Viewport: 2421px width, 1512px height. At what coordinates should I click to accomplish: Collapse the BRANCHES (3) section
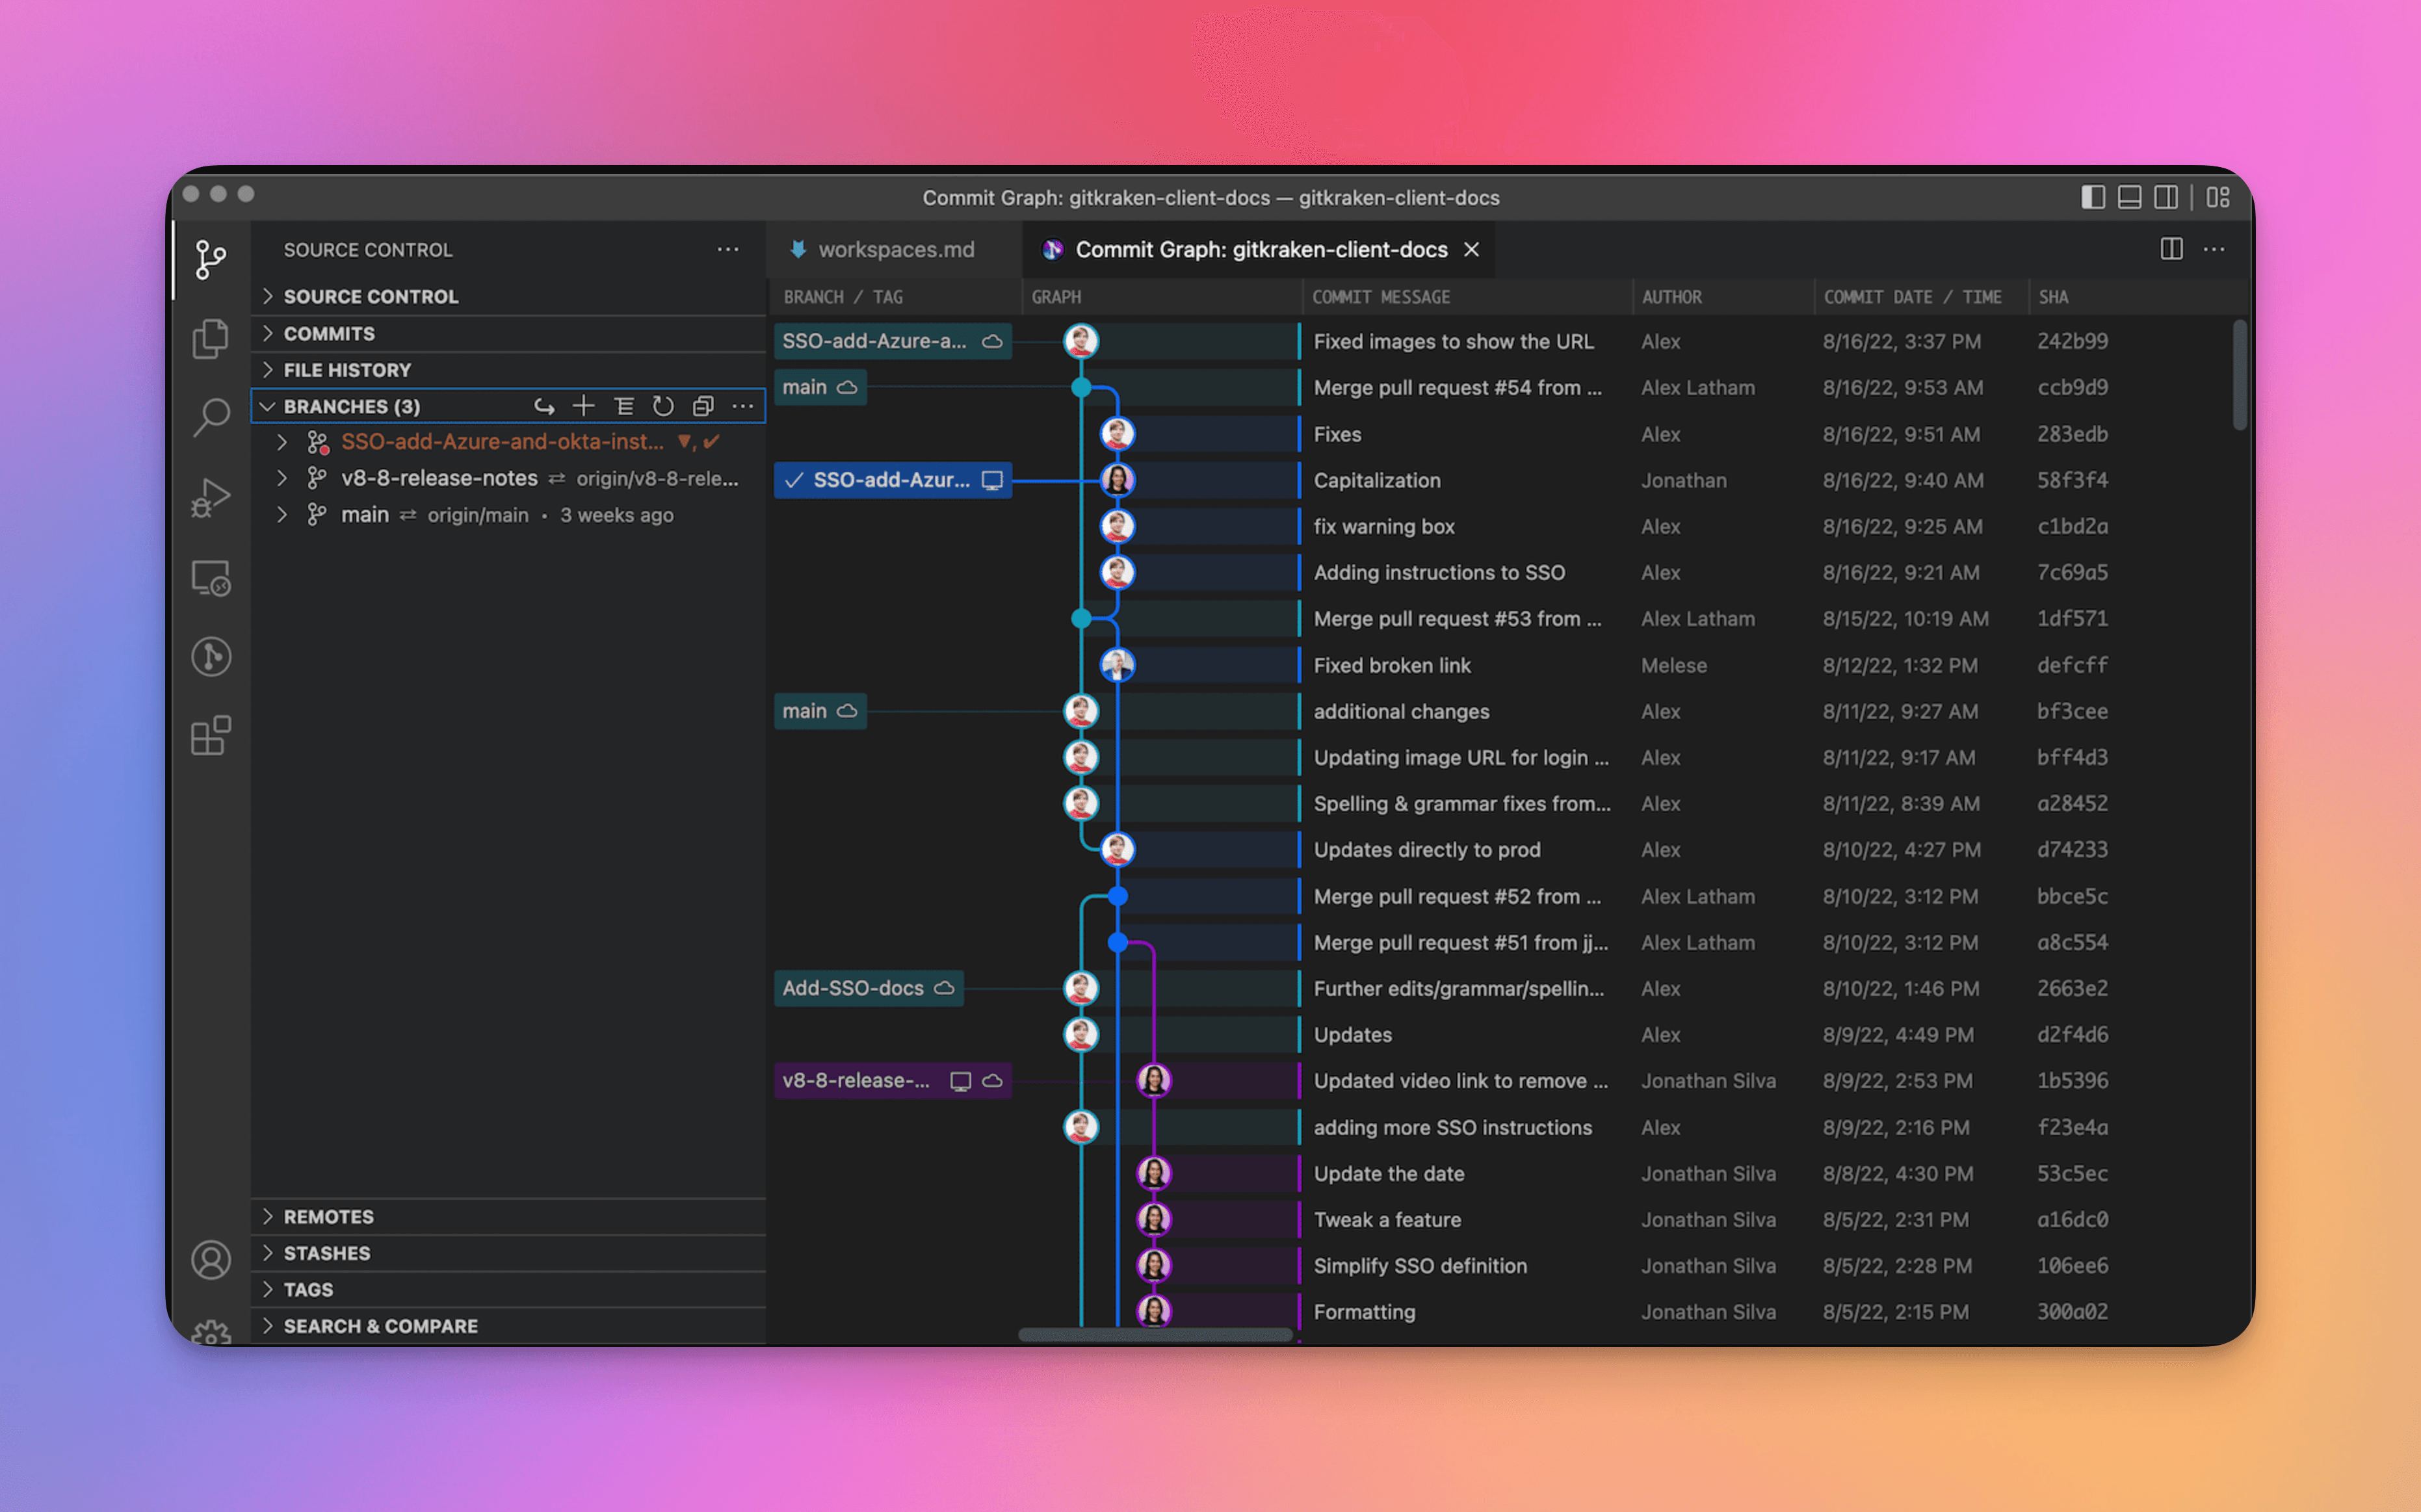(267, 406)
